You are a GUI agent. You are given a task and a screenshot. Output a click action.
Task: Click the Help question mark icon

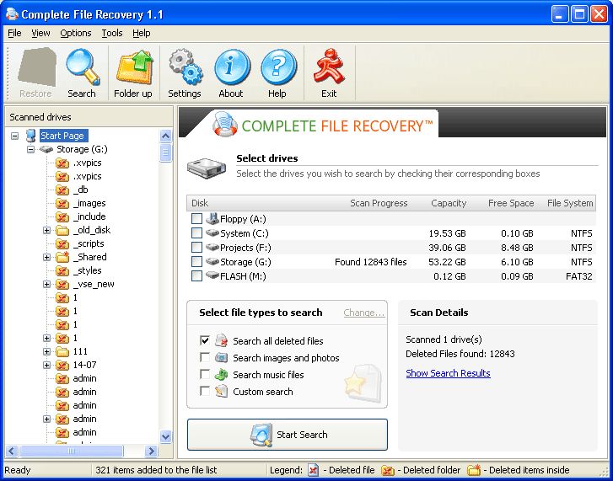pos(278,67)
